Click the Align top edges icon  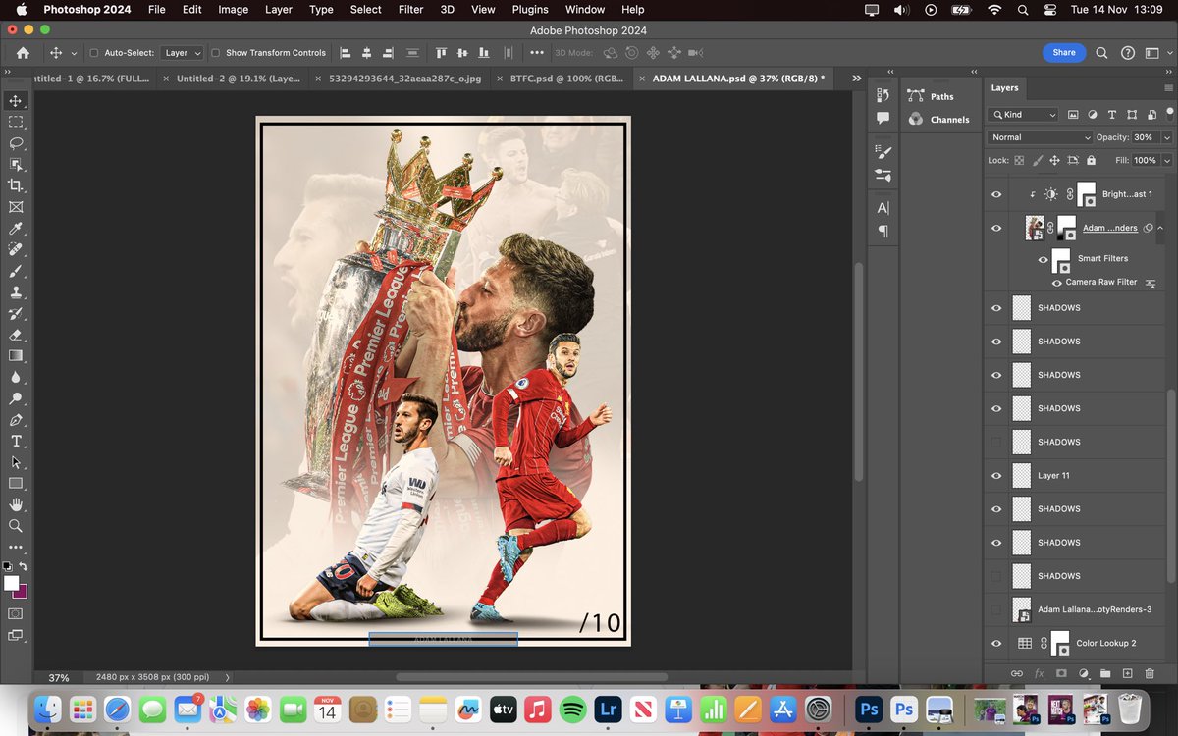(x=442, y=53)
